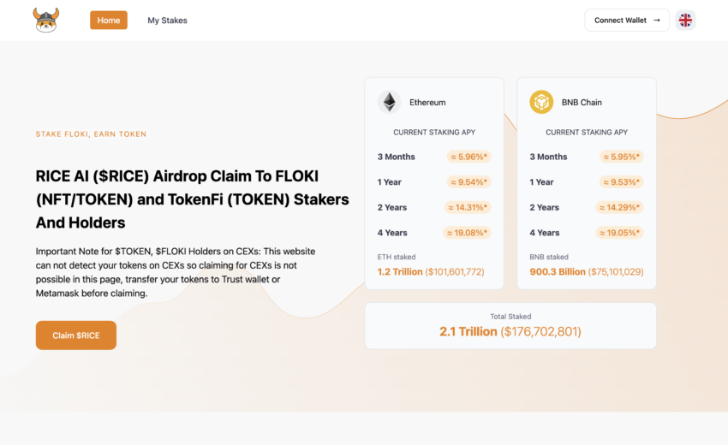Viewport: 728px width, 445px height.
Task: Click the 1.2 Trillion ETH staked value
Action: click(431, 271)
